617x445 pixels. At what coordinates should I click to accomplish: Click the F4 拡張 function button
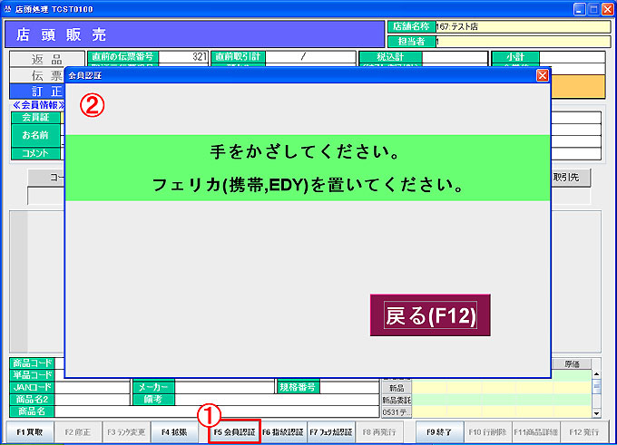(174, 432)
